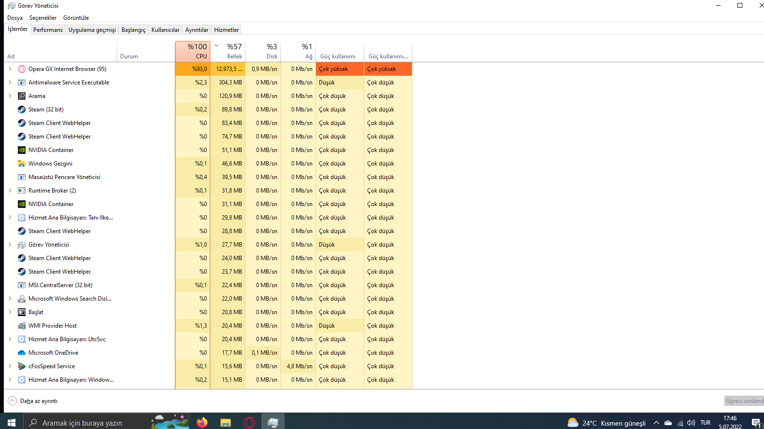Click the Steam (32 bit) process icon
Image resolution: width=764 pixels, height=429 pixels.
pyautogui.click(x=22, y=110)
